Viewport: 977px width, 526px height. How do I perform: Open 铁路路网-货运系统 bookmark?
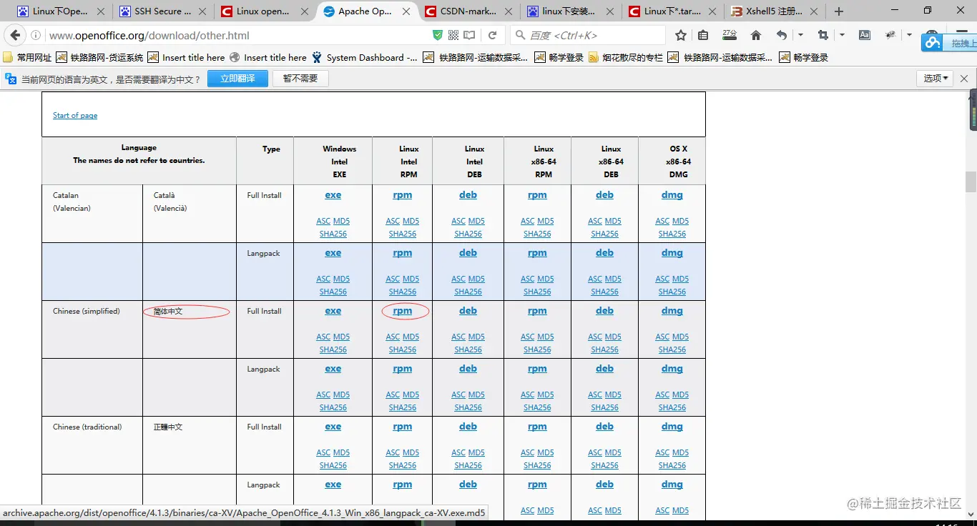click(100, 57)
